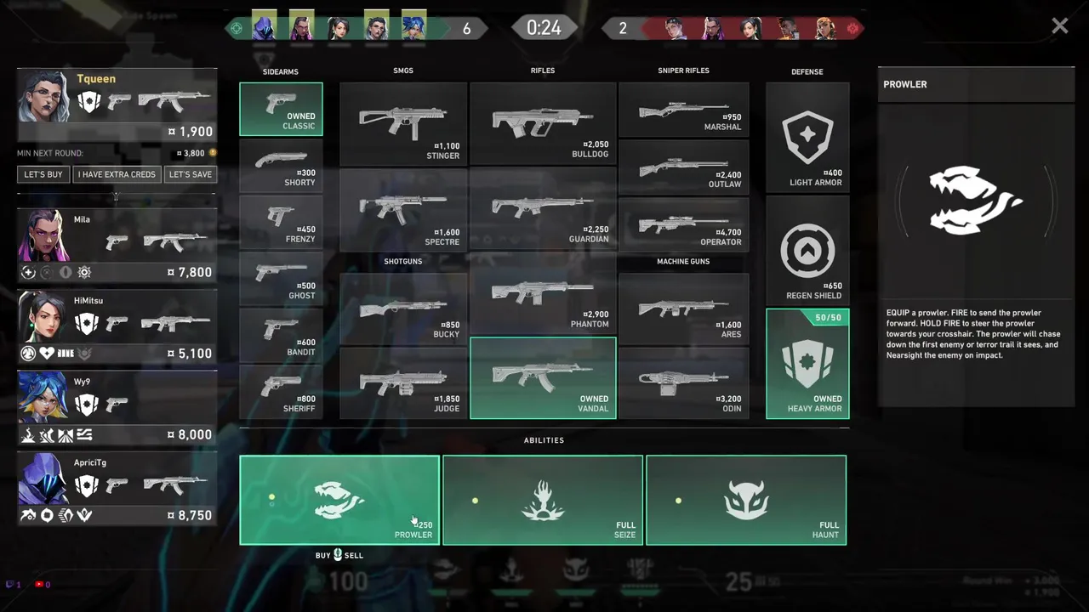Viewport: 1089px width, 612px height.
Task: Click the SHOTGUNS category heading
Action: point(403,261)
